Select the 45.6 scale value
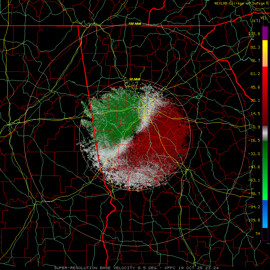The height and width of the screenshot is (270, 270). click(255, 87)
